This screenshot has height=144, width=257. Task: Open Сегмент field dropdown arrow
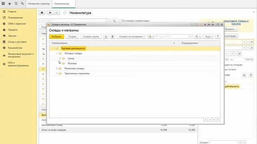[x=240, y=142]
